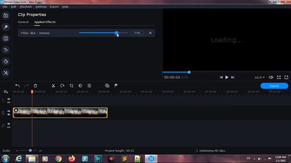Toggle audio track link icon
Screen dimensions: 291x163
[9, 127]
